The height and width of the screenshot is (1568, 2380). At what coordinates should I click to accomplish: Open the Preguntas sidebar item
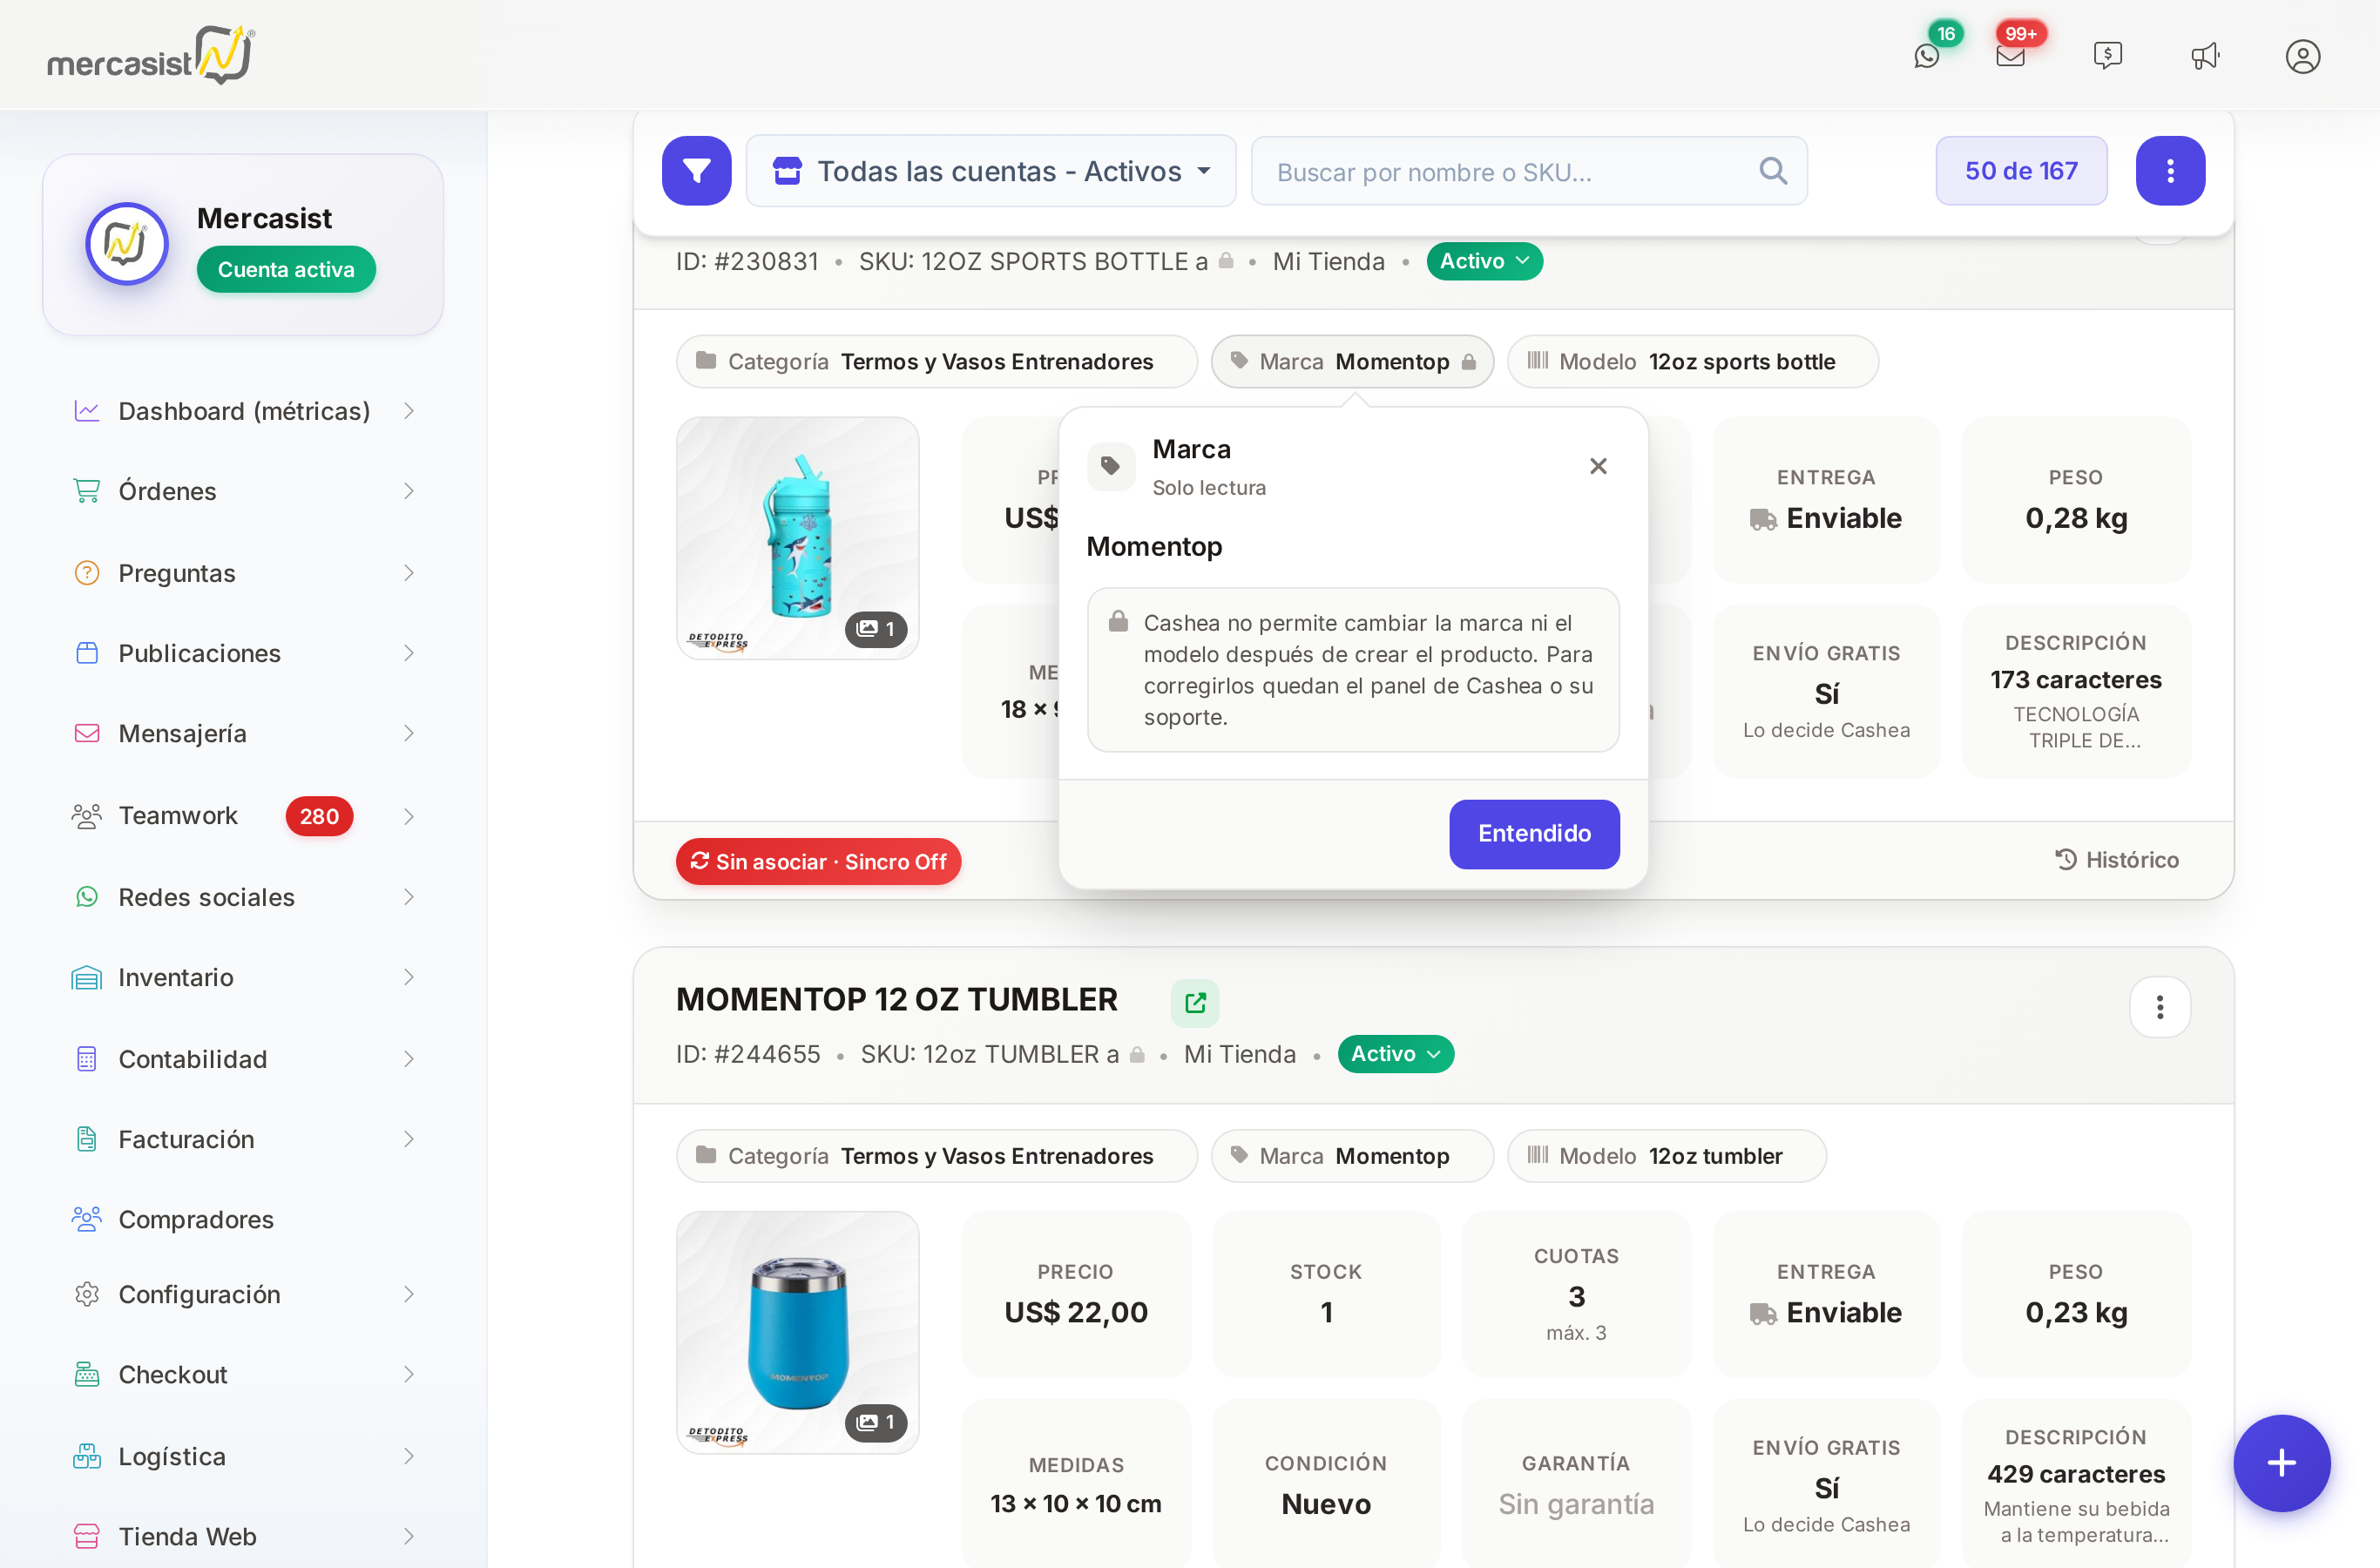pyautogui.click(x=244, y=573)
